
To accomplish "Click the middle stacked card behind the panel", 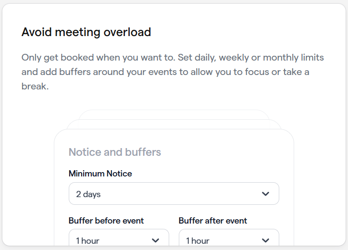I will click(174, 124).
